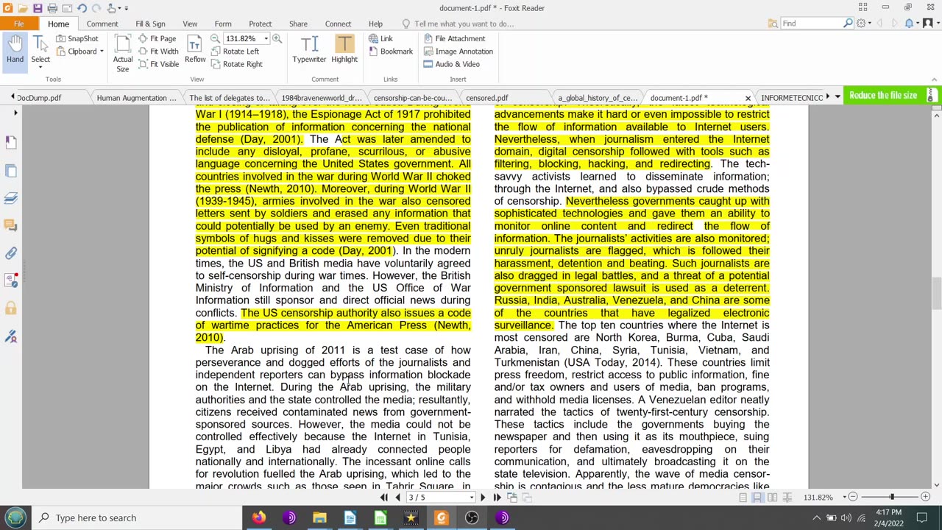Viewport: 942px width, 530px height.
Task: Go to the first page
Action: pyautogui.click(x=383, y=498)
